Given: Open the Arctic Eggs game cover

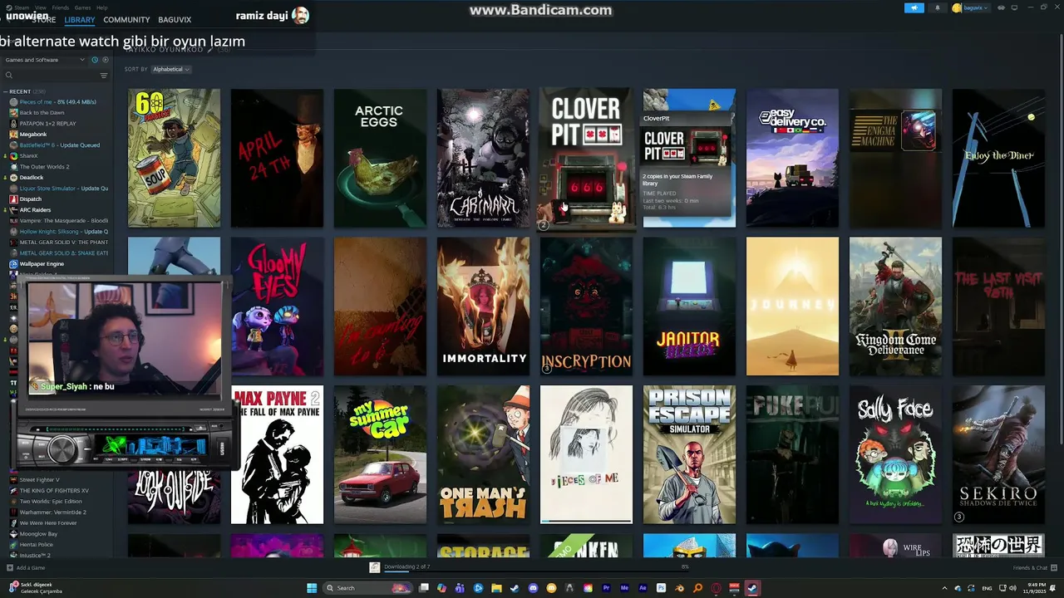Looking at the screenshot, I should pyautogui.click(x=380, y=158).
